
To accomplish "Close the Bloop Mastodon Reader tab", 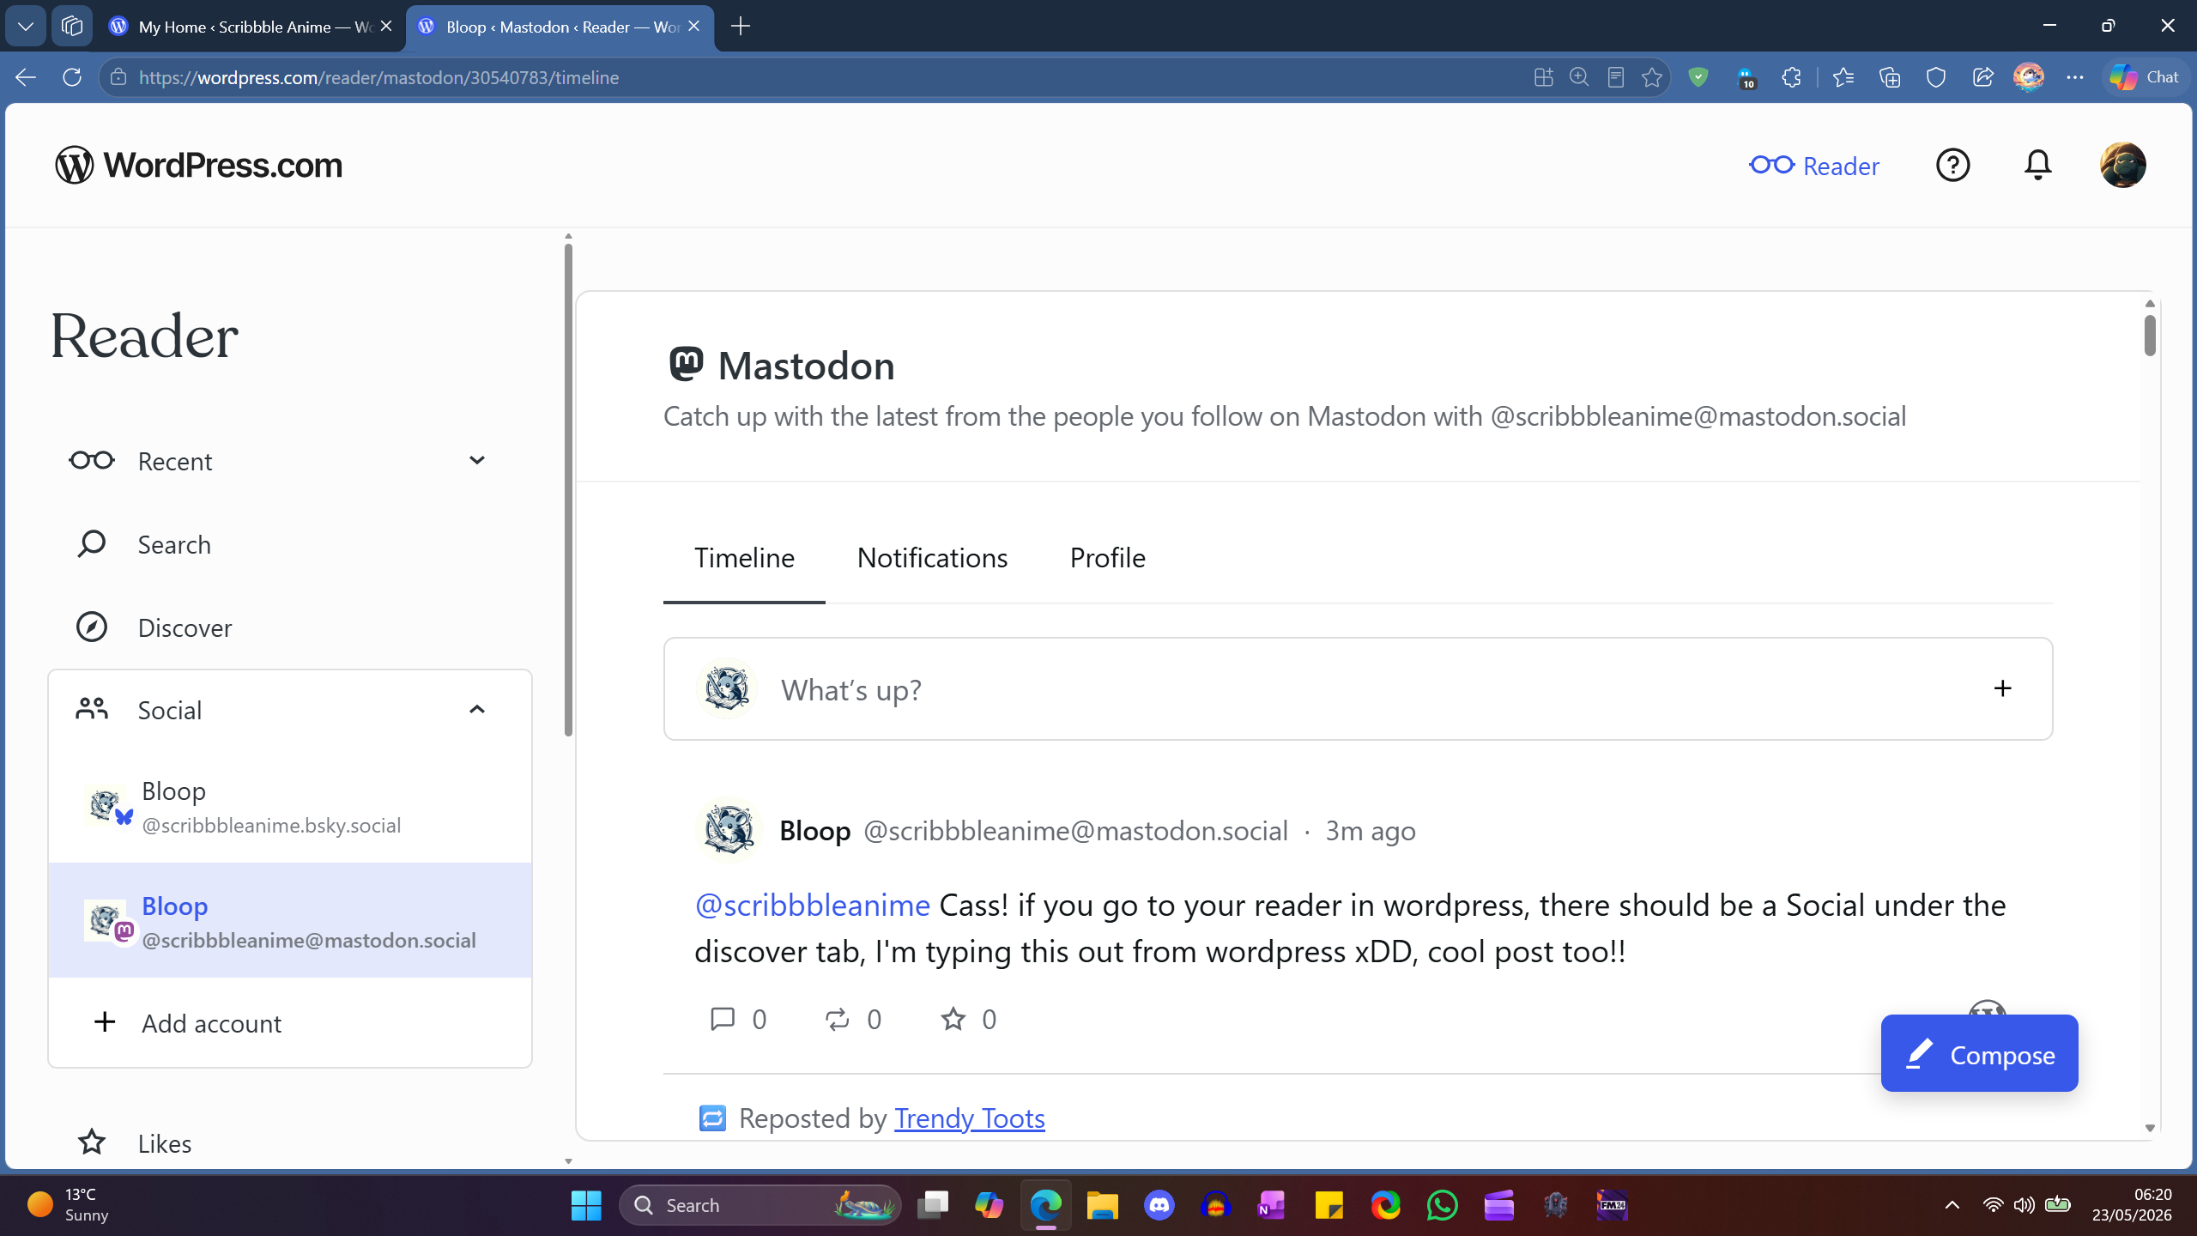I will 694,27.
